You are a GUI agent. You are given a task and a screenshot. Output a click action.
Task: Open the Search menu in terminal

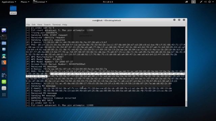point(47,25)
